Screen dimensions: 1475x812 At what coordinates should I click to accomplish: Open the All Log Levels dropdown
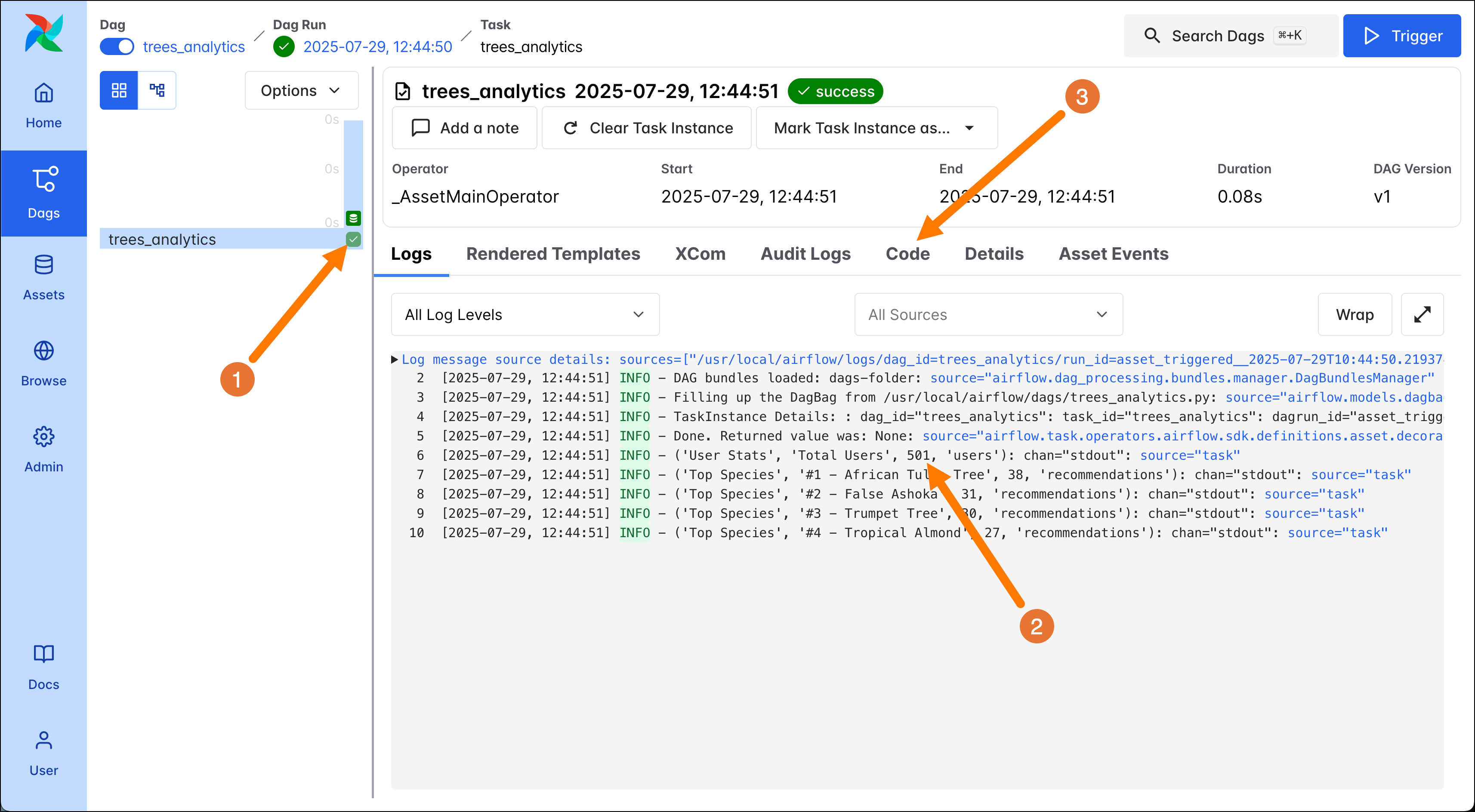tap(524, 314)
